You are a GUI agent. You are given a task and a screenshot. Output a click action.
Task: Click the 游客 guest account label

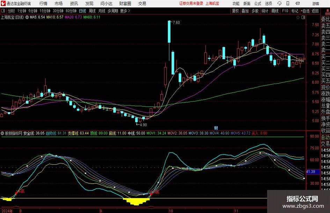316,3
